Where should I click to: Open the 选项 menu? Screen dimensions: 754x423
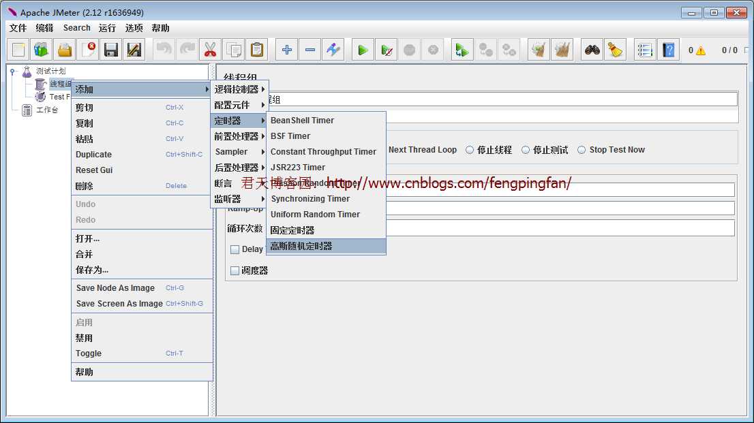134,28
